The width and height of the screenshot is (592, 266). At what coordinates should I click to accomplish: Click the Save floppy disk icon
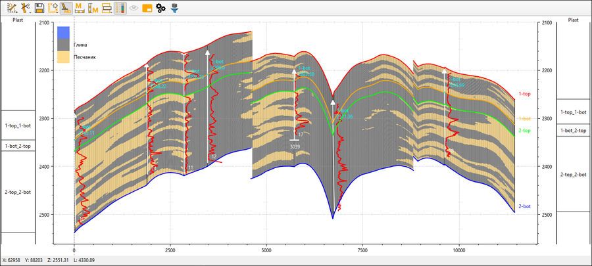tap(39, 9)
